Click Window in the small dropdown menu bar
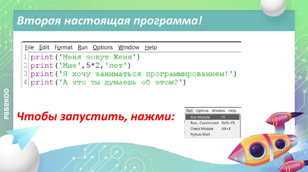 click(x=218, y=111)
